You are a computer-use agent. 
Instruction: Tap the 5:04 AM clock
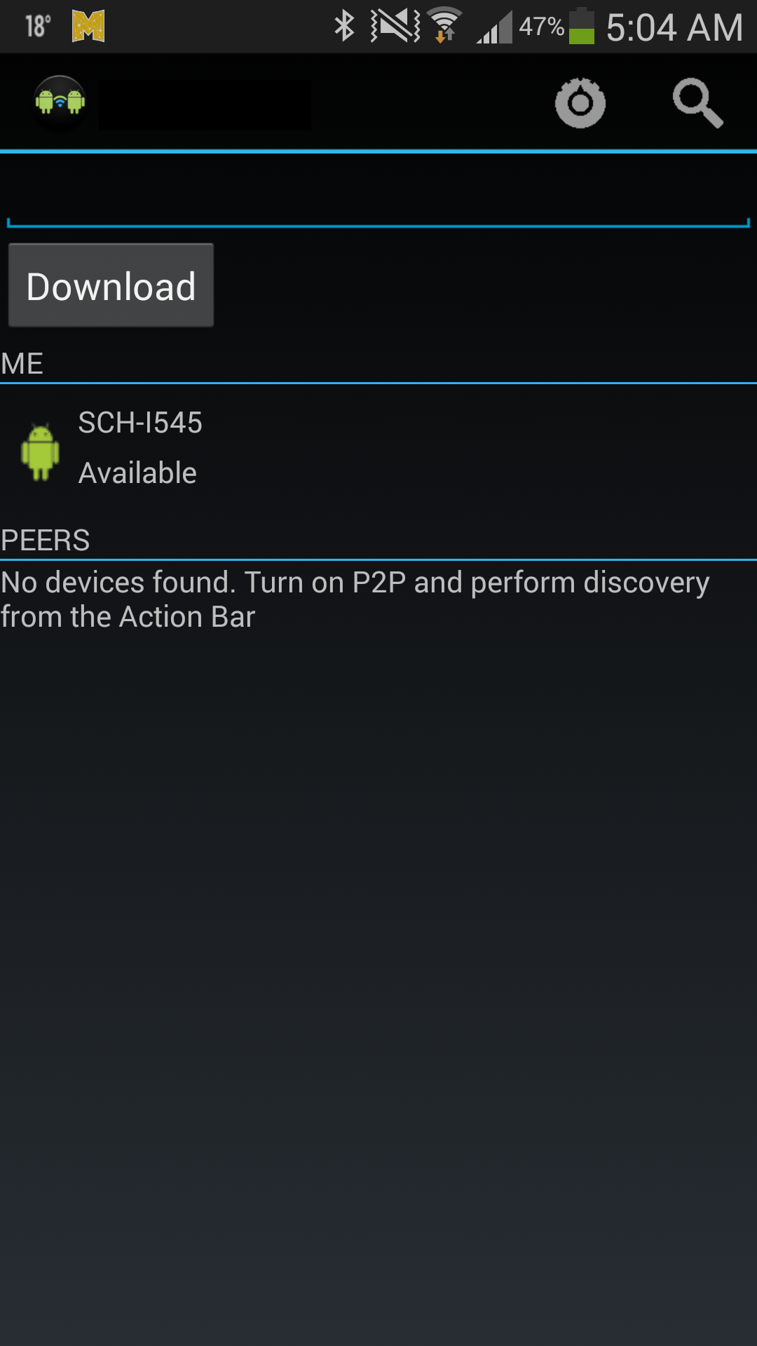674,27
